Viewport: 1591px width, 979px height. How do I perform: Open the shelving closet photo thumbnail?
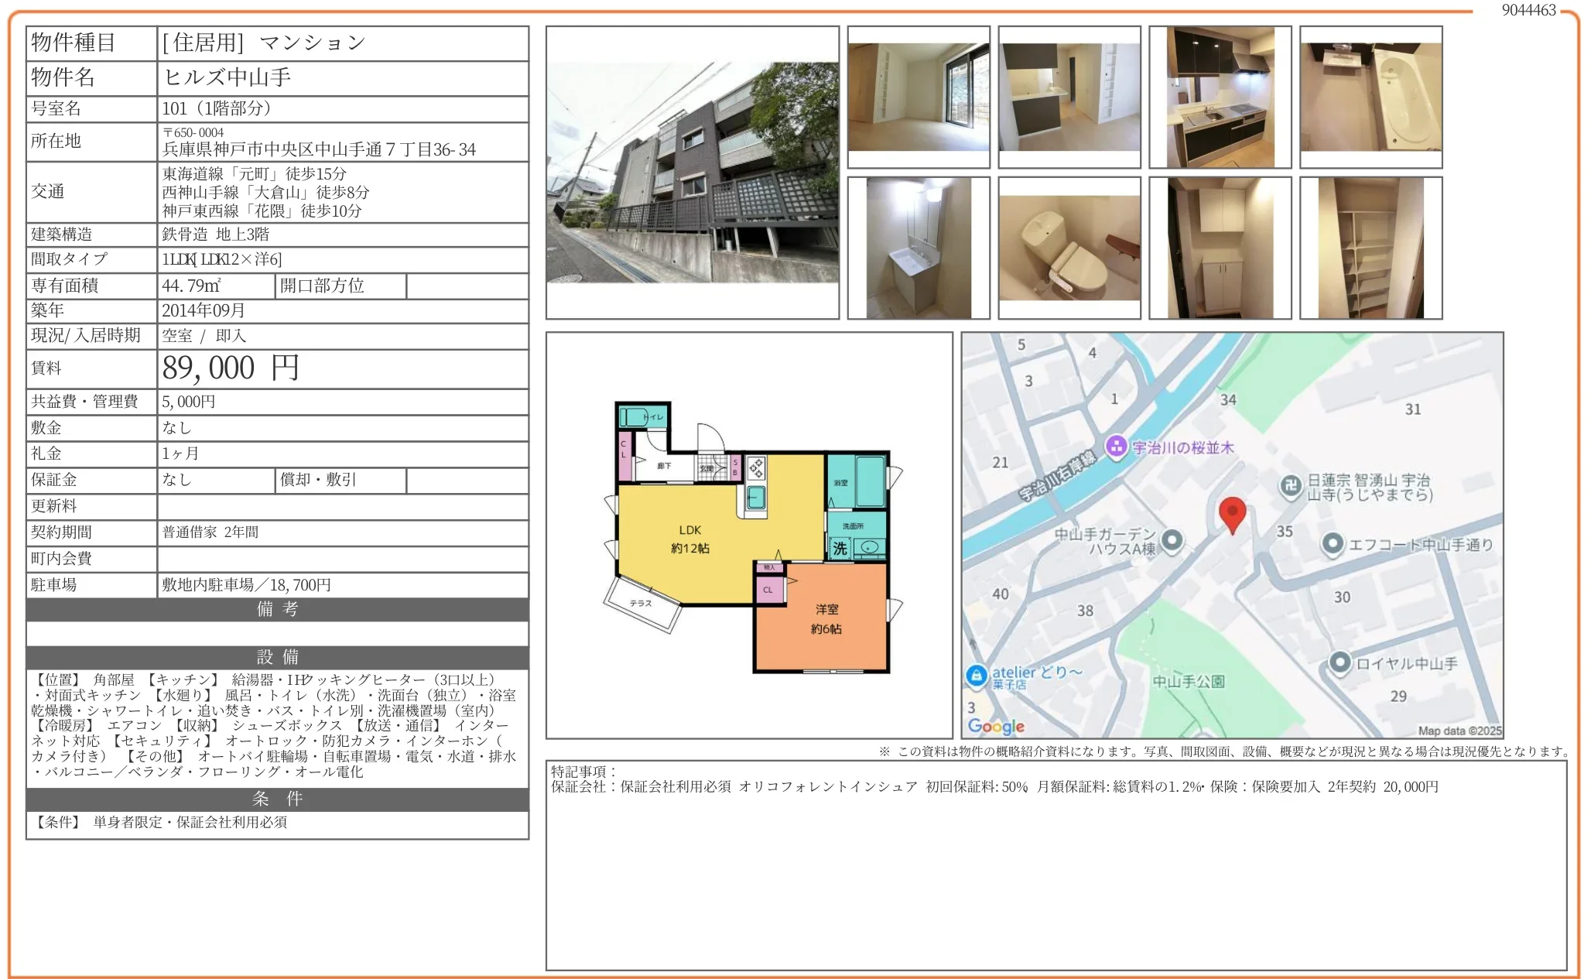[1370, 248]
